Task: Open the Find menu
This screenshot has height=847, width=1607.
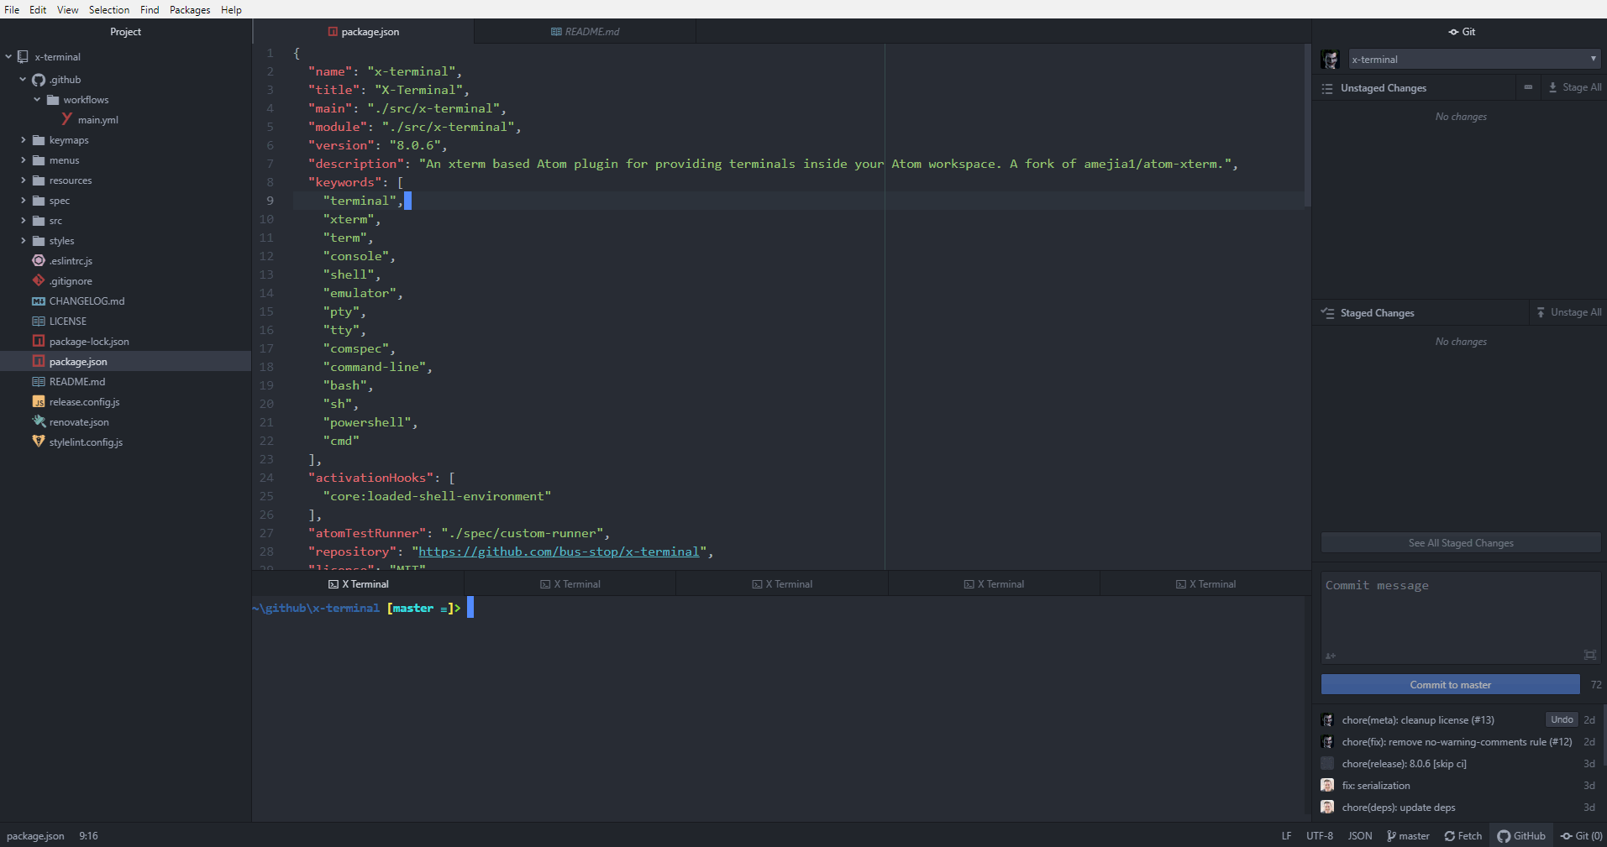Action: (x=150, y=10)
